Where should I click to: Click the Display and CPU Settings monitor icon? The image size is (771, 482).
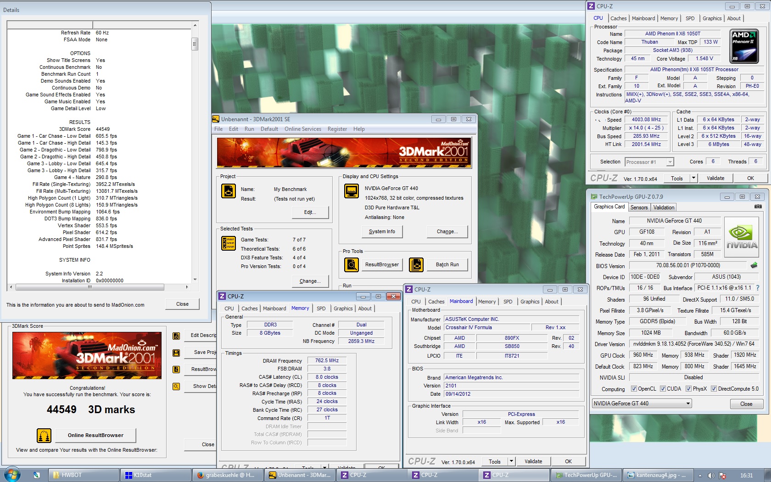point(352,191)
